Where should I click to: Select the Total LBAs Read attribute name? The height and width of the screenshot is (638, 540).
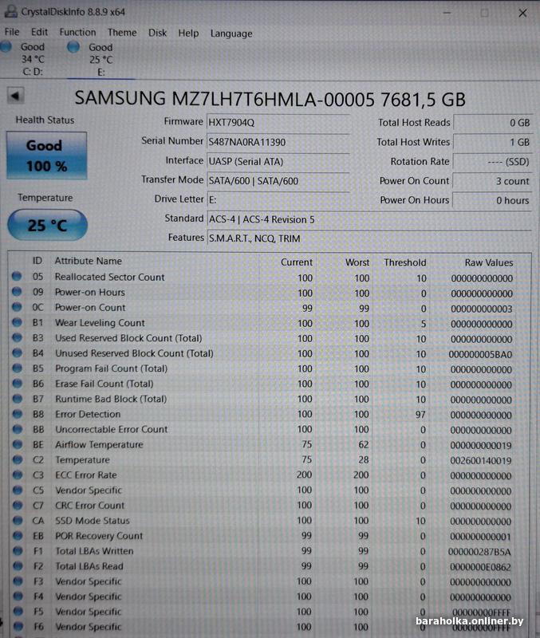coord(89,566)
